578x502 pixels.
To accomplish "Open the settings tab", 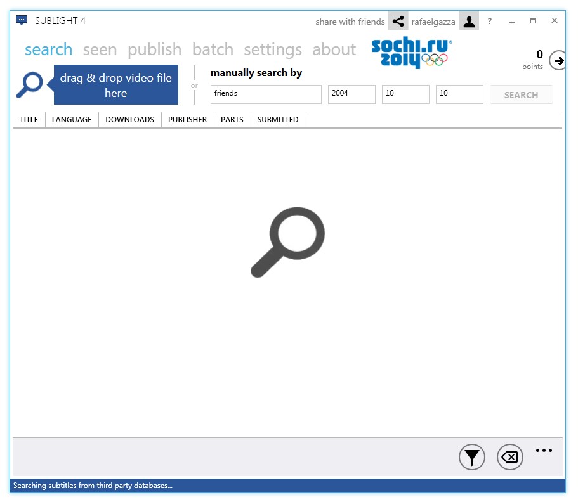I will coord(273,49).
